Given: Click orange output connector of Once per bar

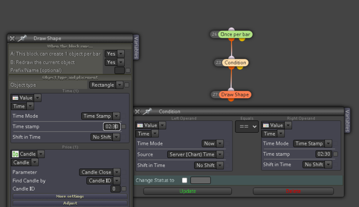Looking at the screenshot, I should (231, 40).
